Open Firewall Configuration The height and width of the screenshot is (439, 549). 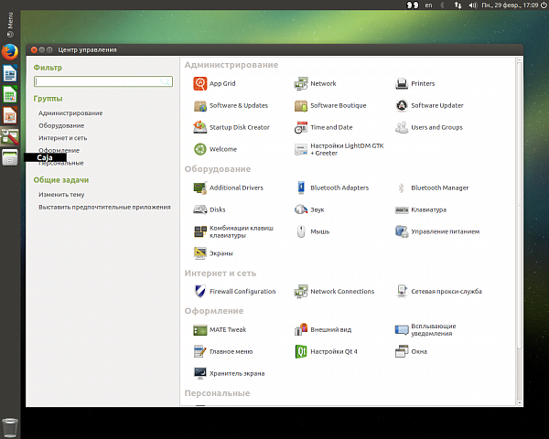tap(234, 291)
